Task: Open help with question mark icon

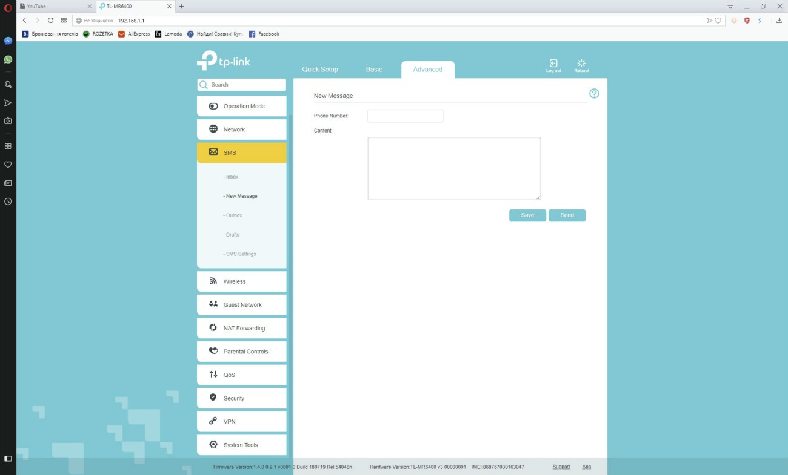Action: [x=594, y=94]
